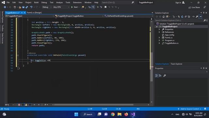This screenshot has width=209, height=118.
Task: Toggle warnings filter showing 1 warning
Action: coord(28,105)
